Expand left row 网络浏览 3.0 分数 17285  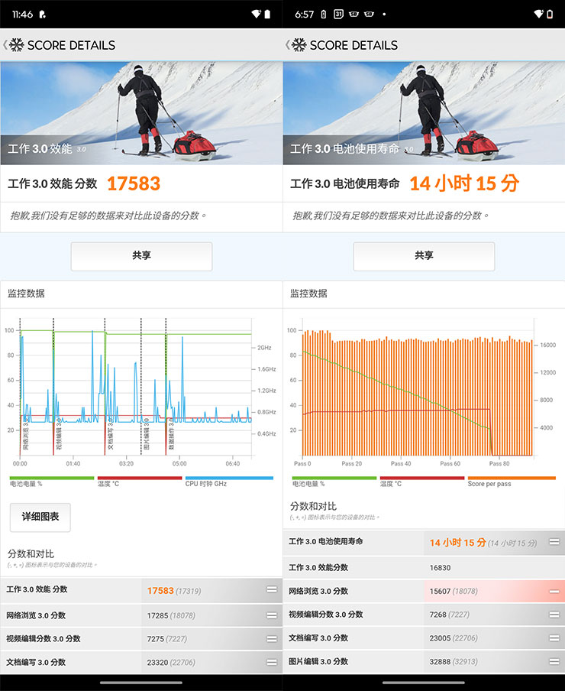pos(141,615)
